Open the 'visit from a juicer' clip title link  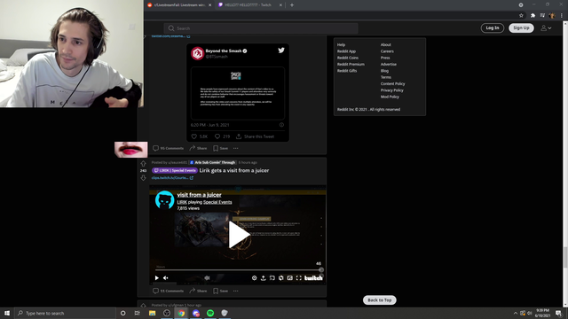click(x=199, y=195)
